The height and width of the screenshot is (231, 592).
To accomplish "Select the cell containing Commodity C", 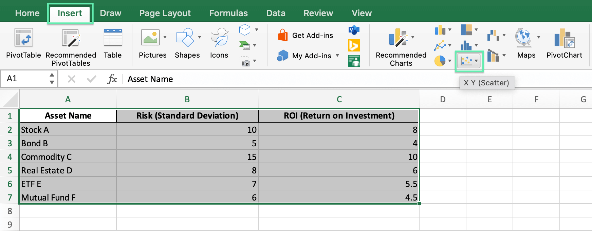I will [68, 157].
